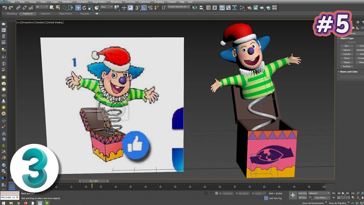Open the Modifiers menu

[67, 2]
